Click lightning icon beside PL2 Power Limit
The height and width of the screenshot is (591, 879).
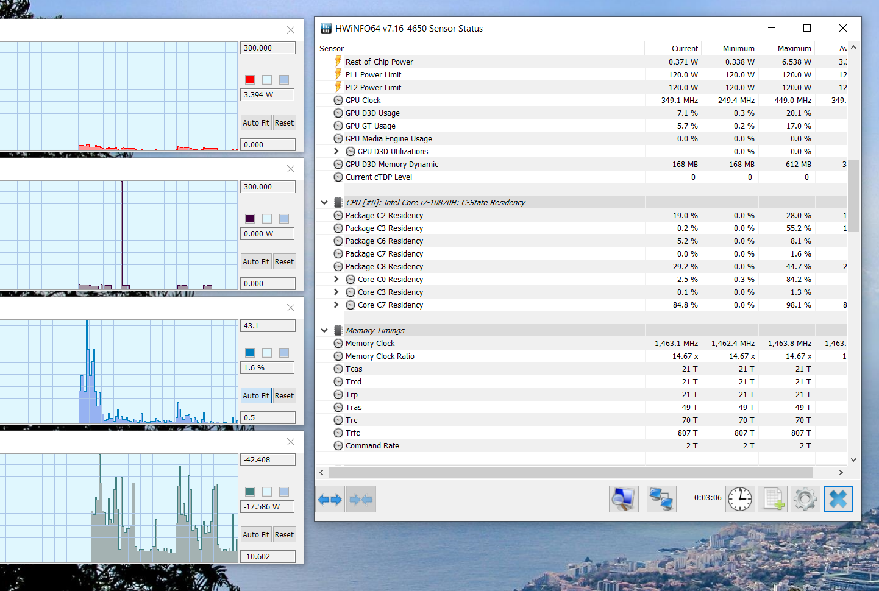tap(338, 87)
